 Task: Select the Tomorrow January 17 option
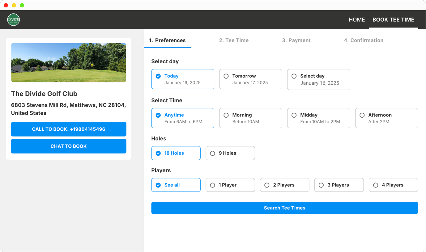point(250,79)
